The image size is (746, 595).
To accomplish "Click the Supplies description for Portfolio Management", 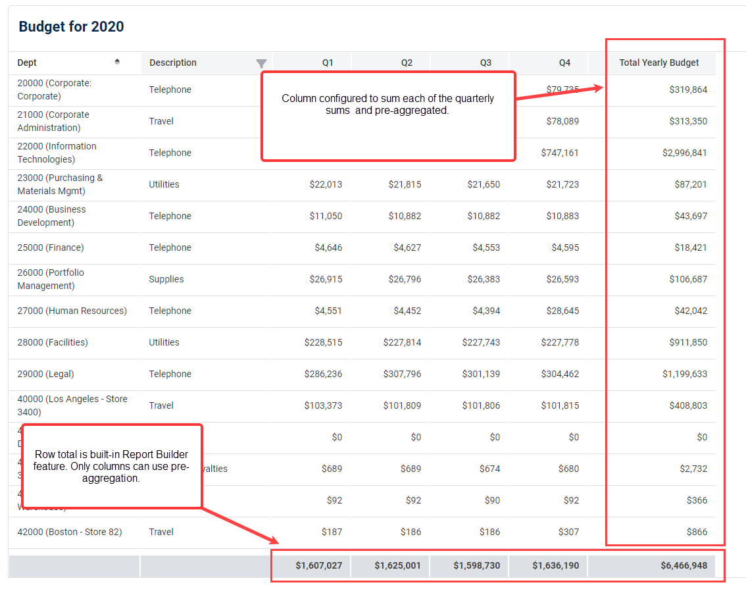I will (x=166, y=279).
